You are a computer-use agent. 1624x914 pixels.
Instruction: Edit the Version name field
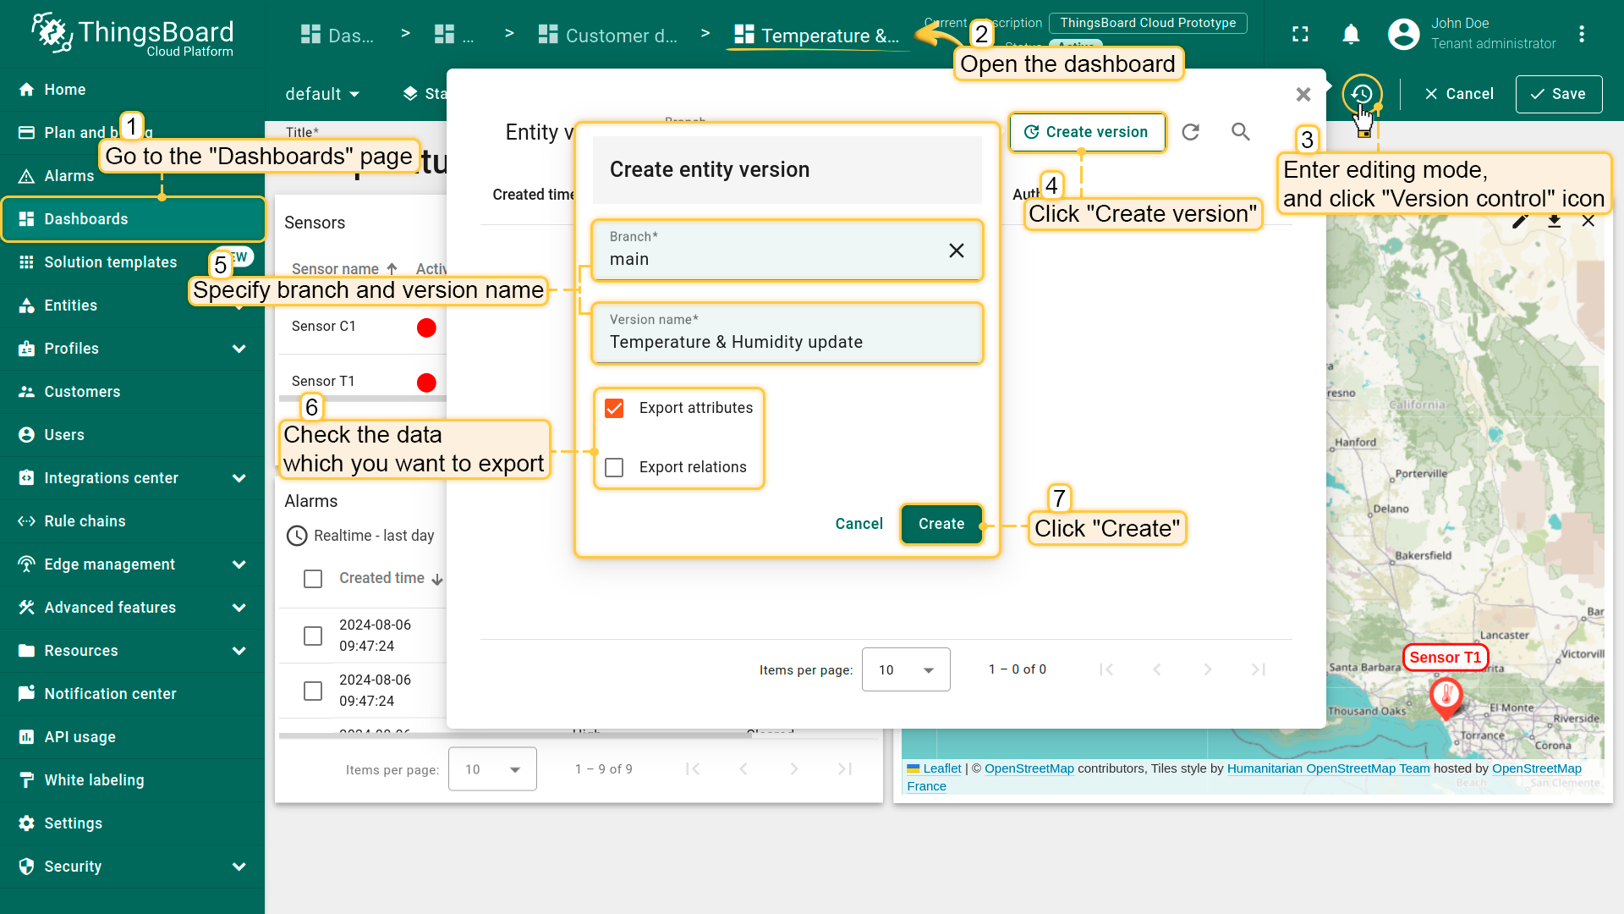click(787, 342)
